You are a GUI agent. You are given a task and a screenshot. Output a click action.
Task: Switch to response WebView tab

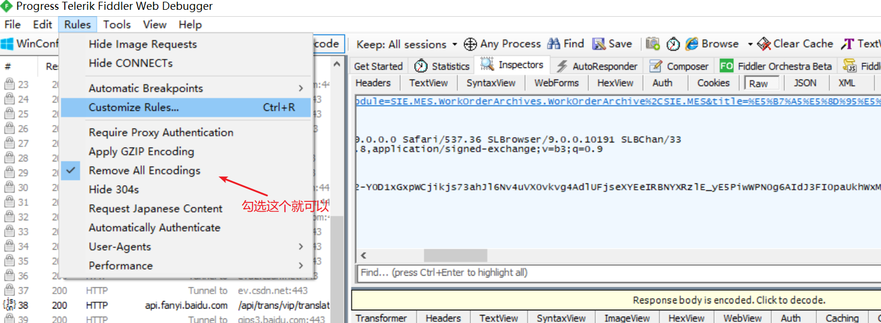pyautogui.click(x=743, y=318)
